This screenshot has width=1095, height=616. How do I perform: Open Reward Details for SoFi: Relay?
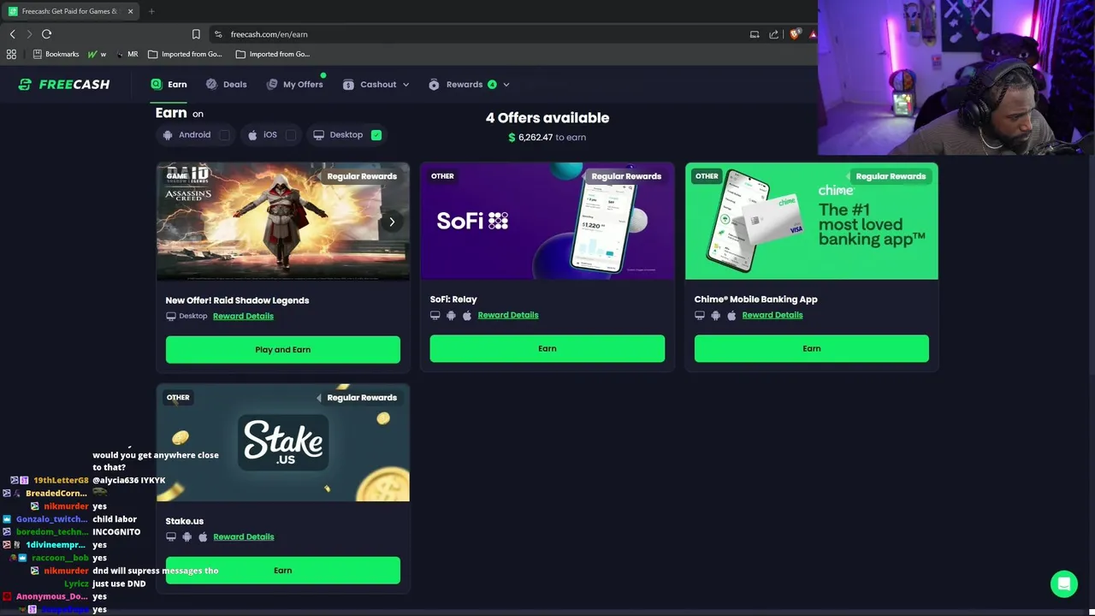click(x=508, y=315)
